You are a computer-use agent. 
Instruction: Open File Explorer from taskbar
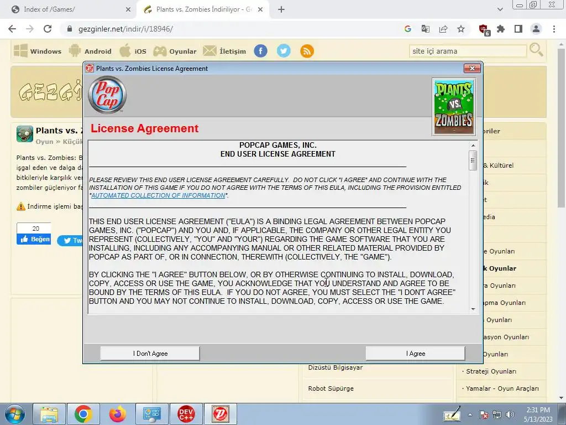point(49,414)
